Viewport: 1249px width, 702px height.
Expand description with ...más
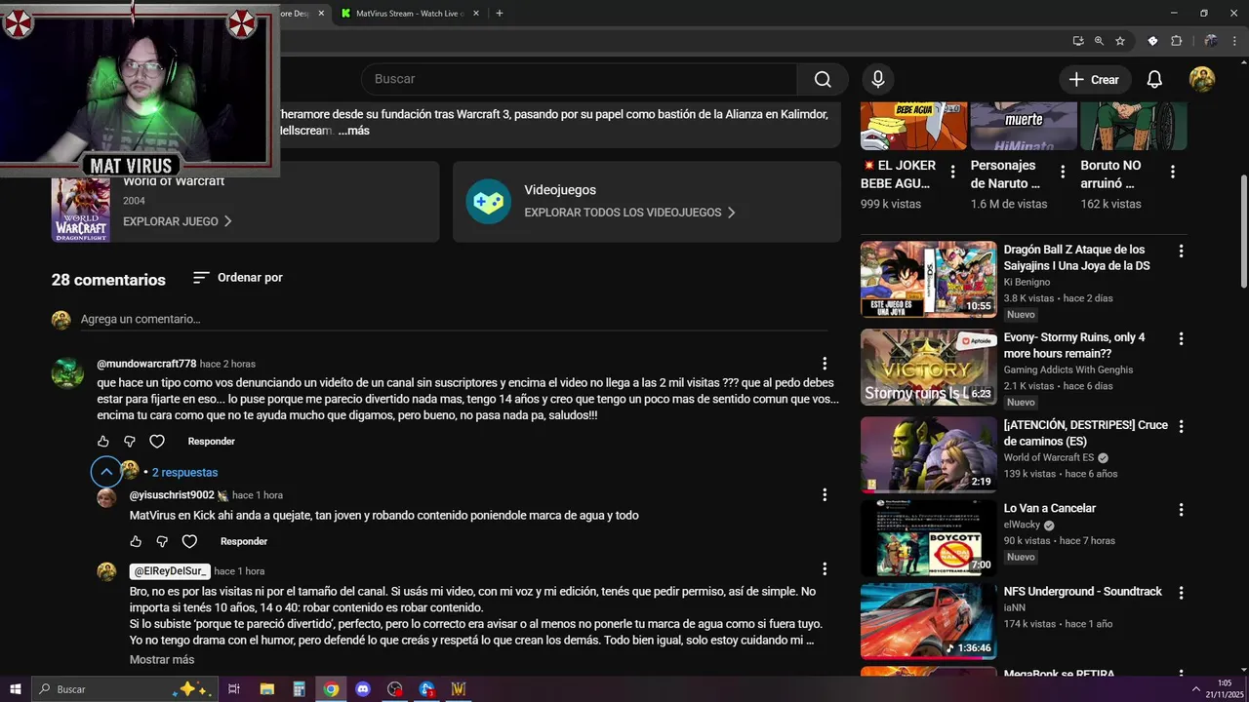tap(354, 131)
